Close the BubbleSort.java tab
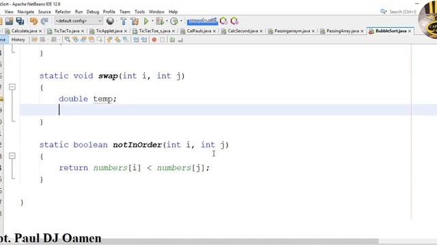 click(410, 31)
